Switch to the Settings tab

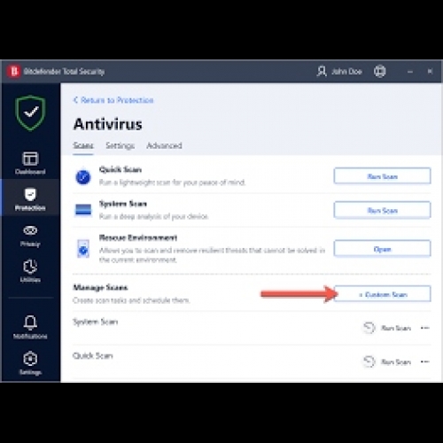pos(120,145)
